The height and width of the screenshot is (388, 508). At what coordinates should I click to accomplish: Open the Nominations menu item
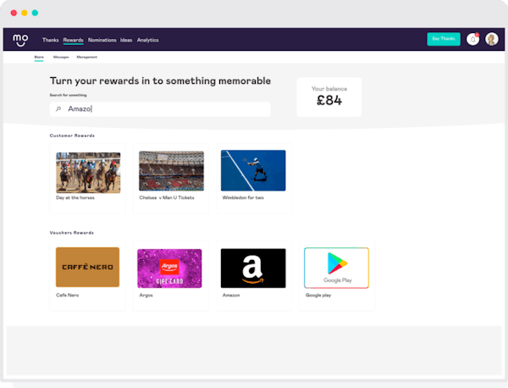click(102, 40)
